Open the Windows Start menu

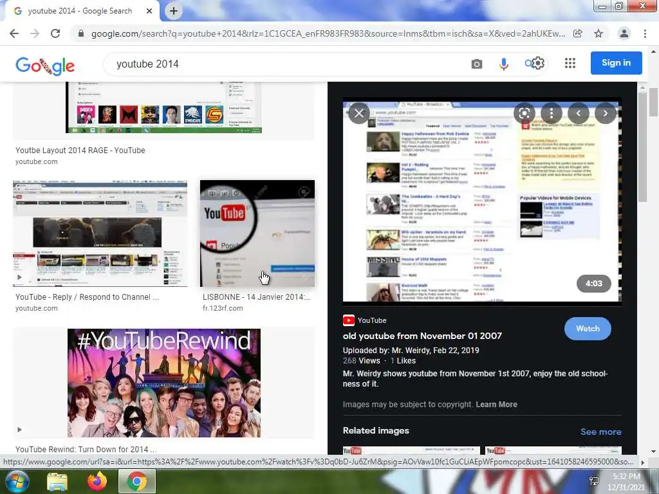click(x=16, y=481)
